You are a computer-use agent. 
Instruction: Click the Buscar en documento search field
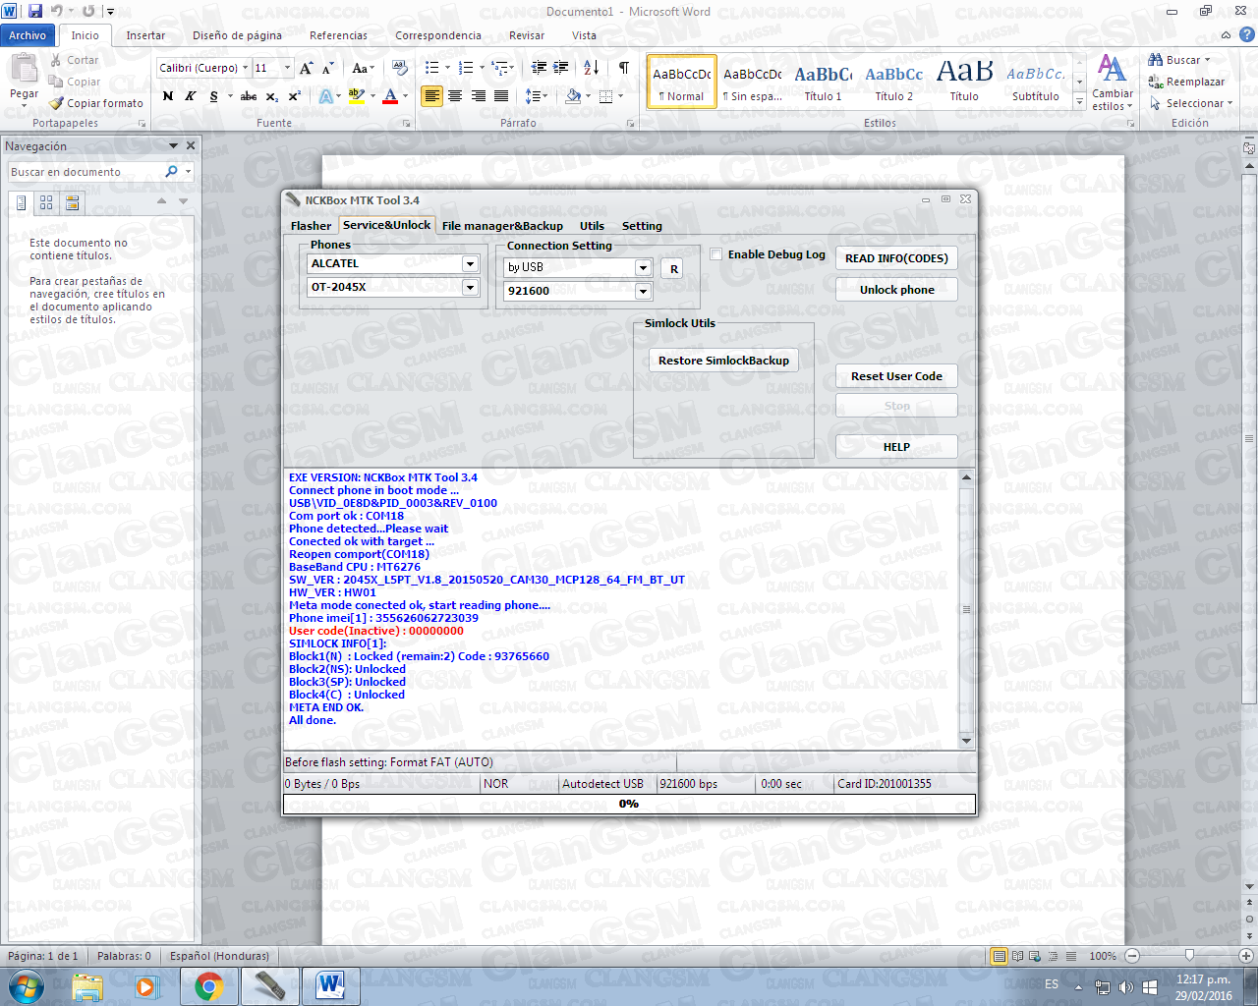[86, 172]
